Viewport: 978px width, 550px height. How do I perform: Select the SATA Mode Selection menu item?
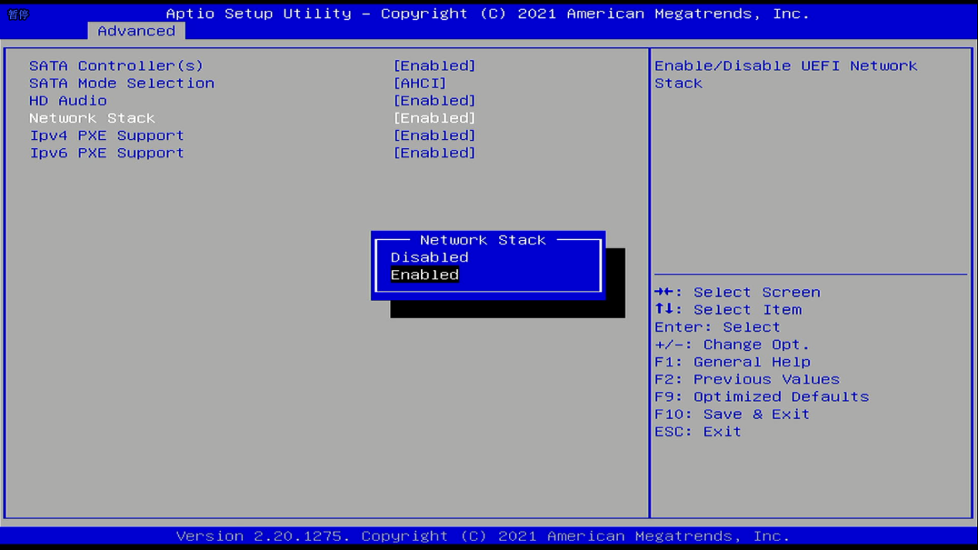click(122, 83)
